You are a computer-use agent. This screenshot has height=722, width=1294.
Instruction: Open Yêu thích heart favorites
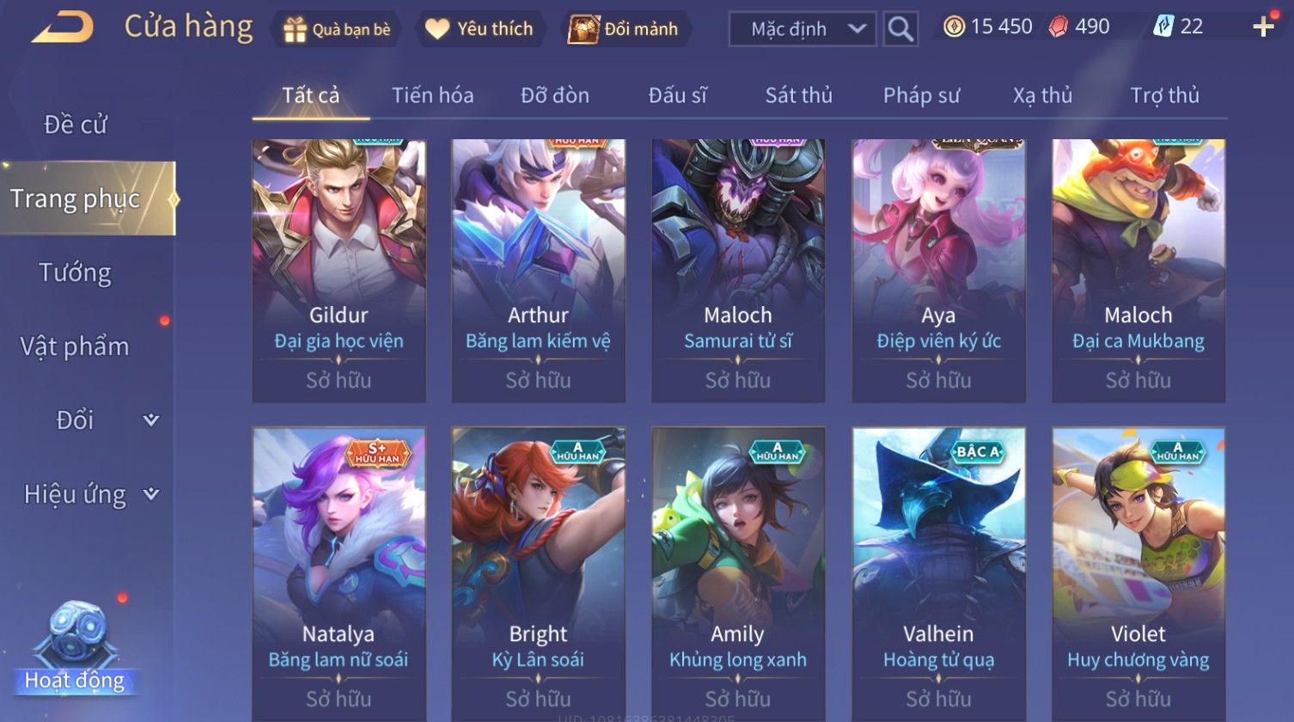(x=437, y=29)
